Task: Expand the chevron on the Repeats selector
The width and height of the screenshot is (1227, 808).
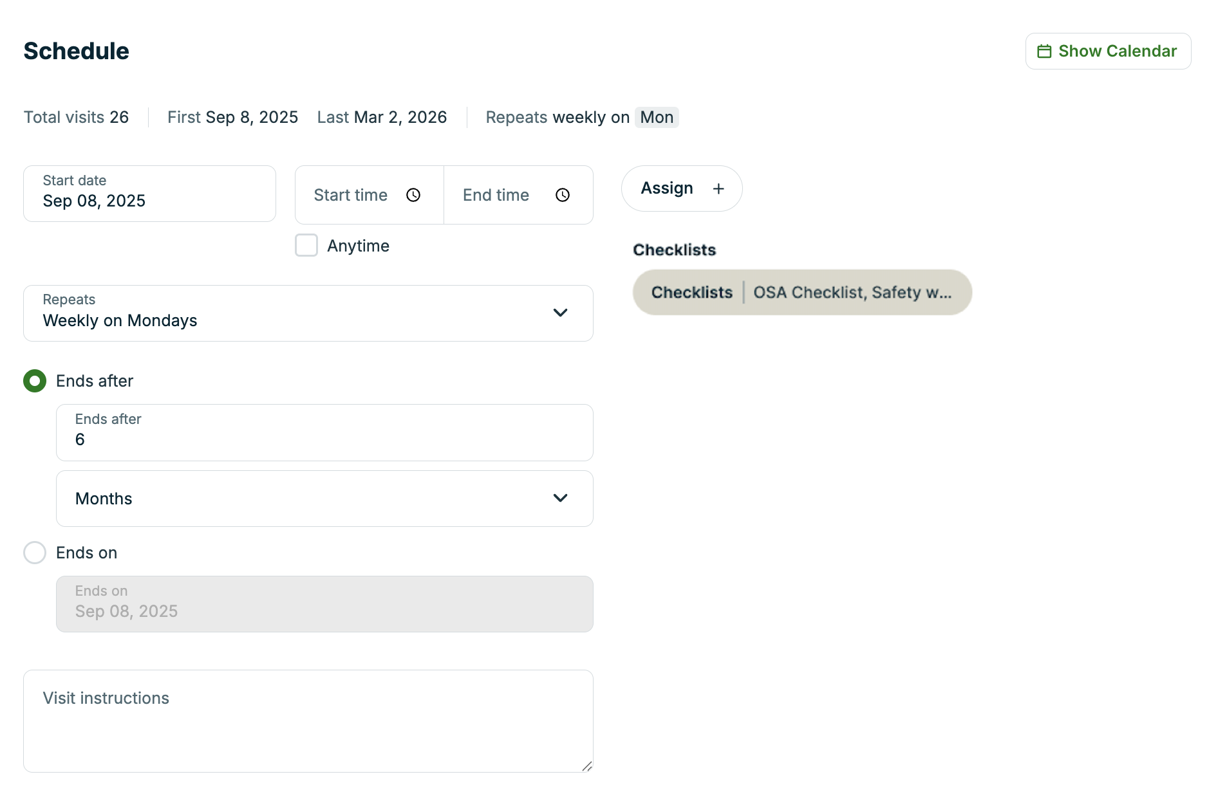Action: 560,313
